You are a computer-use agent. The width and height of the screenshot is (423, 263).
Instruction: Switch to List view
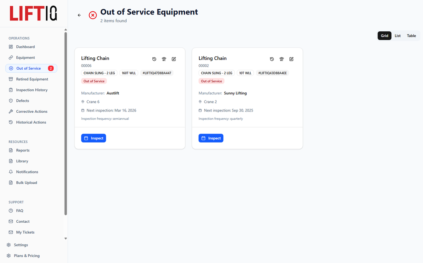click(x=398, y=36)
